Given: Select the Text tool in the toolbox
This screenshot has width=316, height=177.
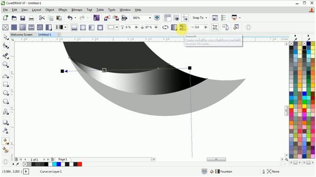Looking at the screenshot, I should pos(5,112).
